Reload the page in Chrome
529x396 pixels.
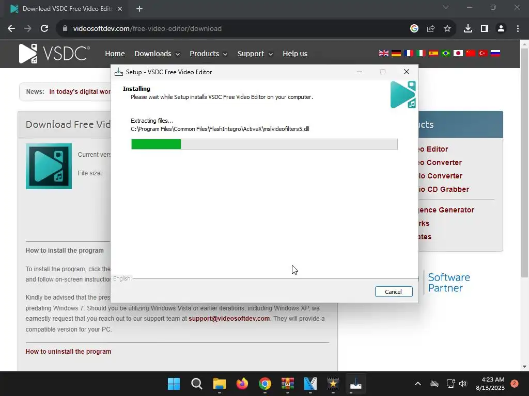tap(44, 29)
